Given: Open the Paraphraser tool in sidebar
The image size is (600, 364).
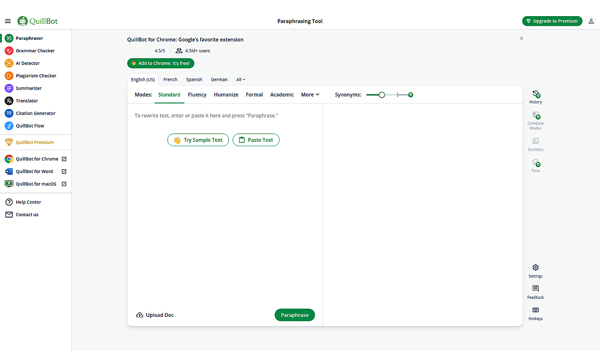Looking at the screenshot, I should click(x=36, y=38).
